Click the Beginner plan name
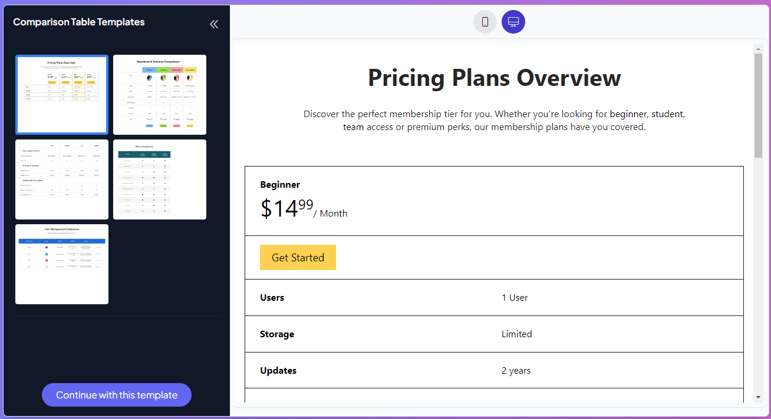This screenshot has height=419, width=771. click(280, 184)
